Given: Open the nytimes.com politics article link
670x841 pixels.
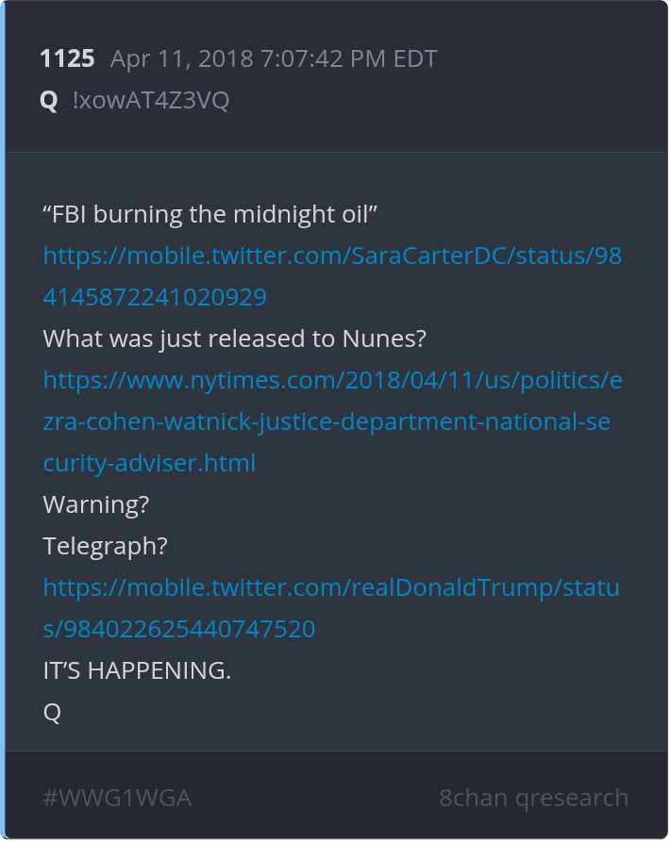Looking at the screenshot, I should pos(332,380).
